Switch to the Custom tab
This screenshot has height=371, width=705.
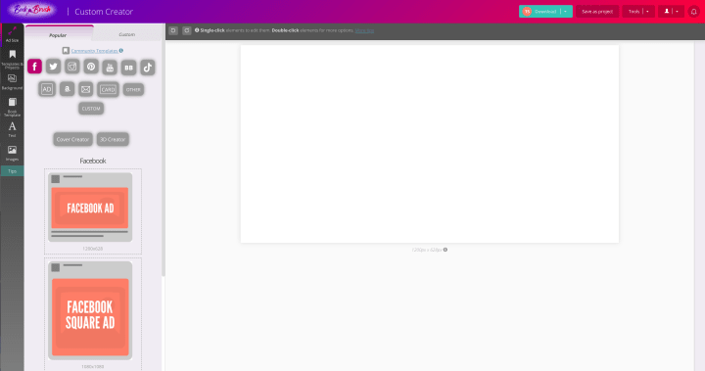pos(126,34)
